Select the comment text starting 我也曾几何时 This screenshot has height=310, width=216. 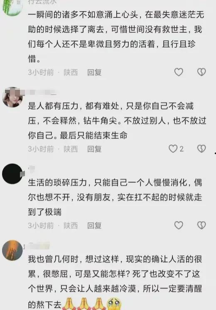[115, 282]
